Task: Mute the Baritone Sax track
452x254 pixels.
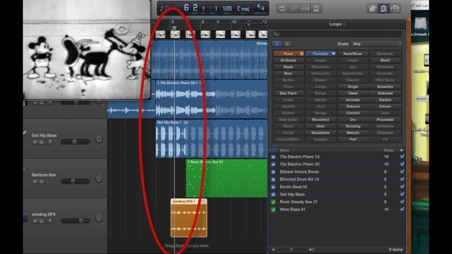Action: [x=35, y=181]
